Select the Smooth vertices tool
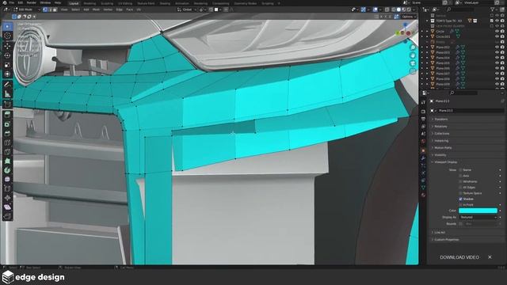 pyautogui.click(x=7, y=180)
